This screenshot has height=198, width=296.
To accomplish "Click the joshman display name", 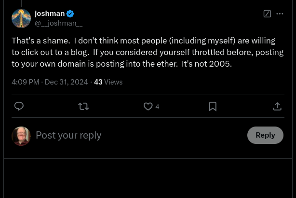I will click(50, 14).
